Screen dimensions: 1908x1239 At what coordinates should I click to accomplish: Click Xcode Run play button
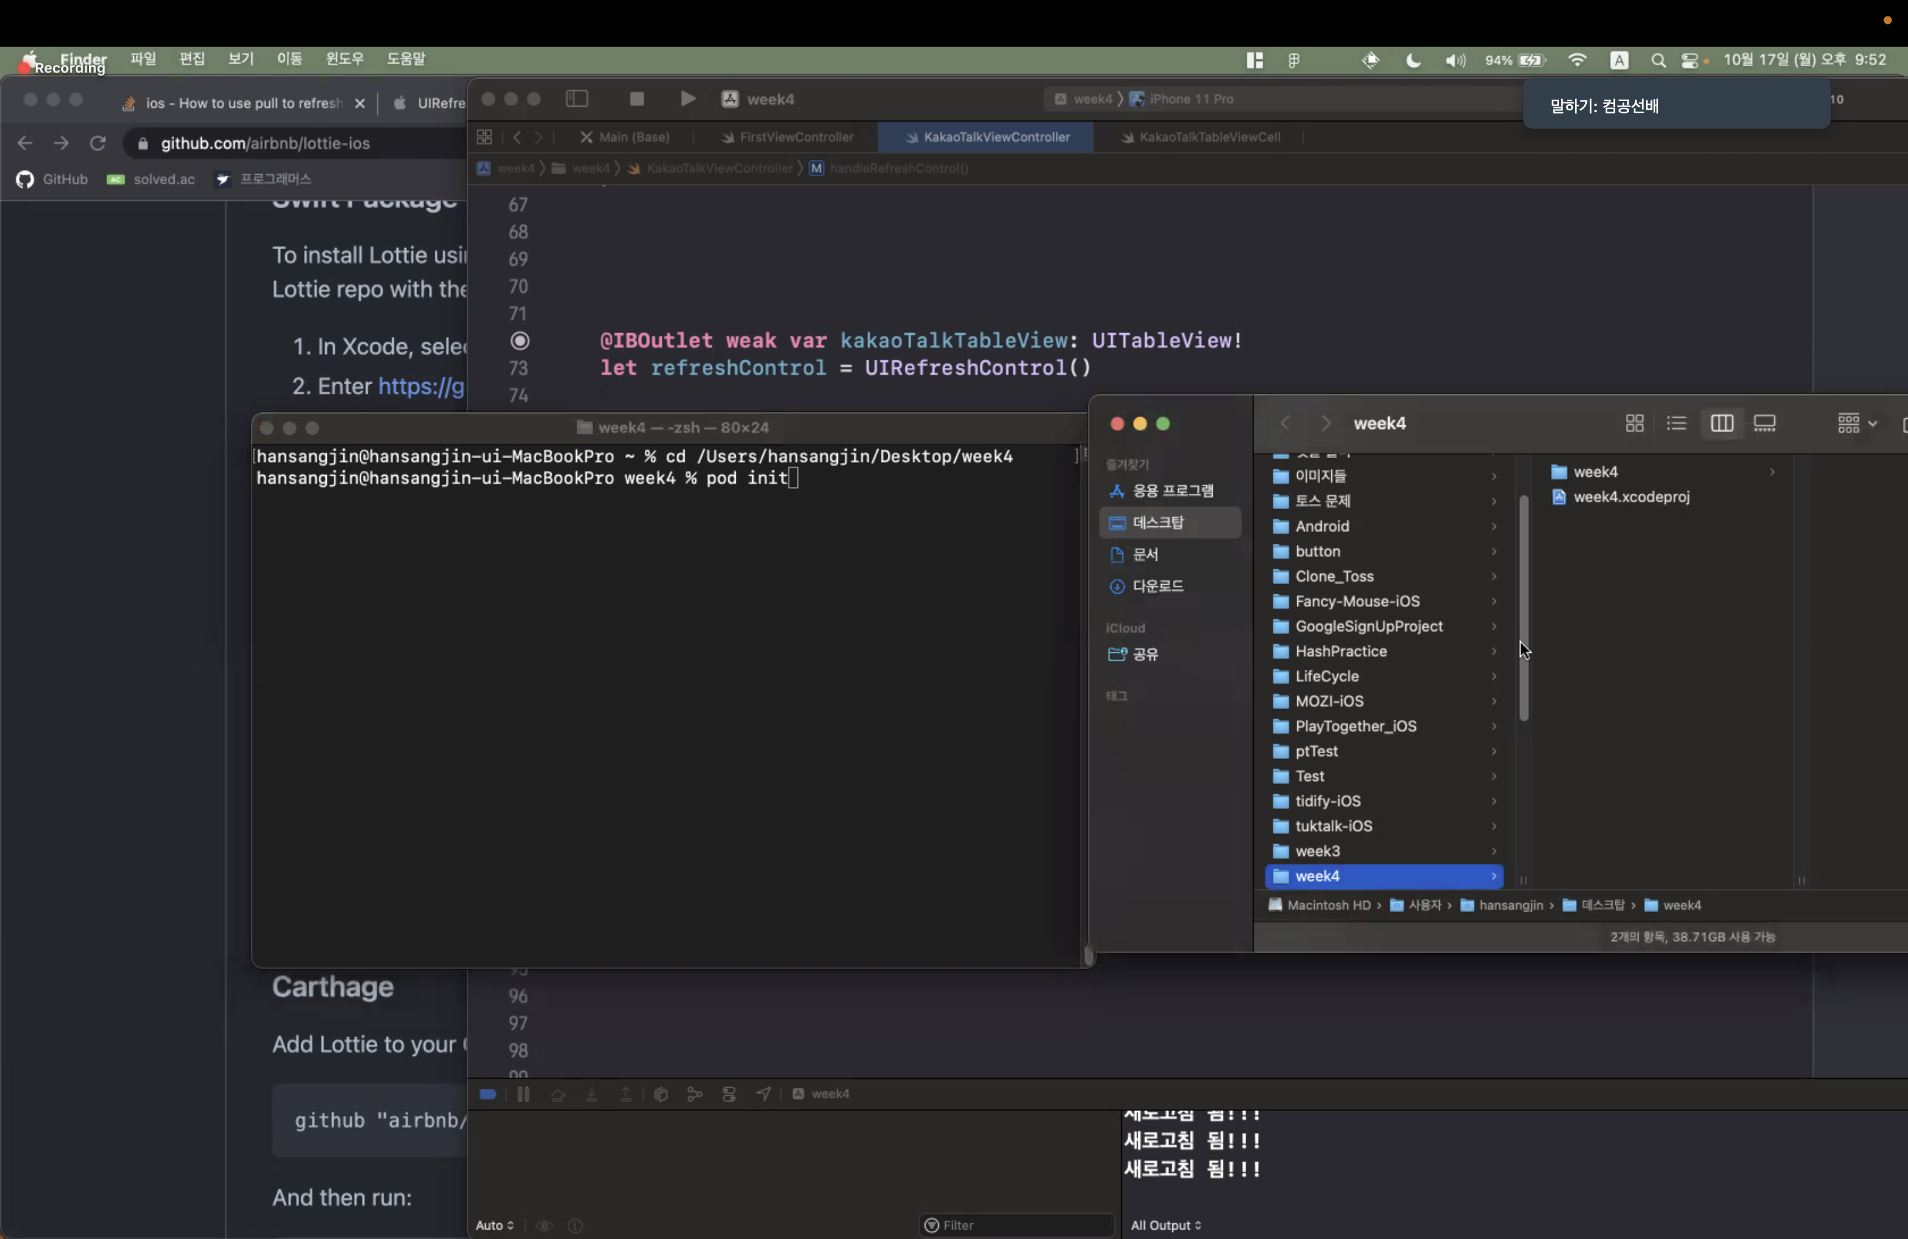[x=687, y=98]
